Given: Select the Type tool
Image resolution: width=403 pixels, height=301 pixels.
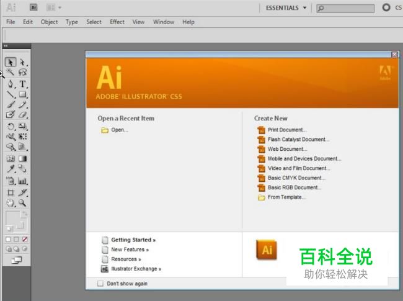Looking at the screenshot, I should pos(22,84).
